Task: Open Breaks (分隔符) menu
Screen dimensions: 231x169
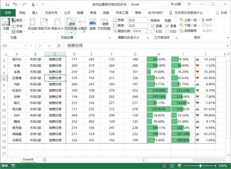Action: (x=82, y=26)
